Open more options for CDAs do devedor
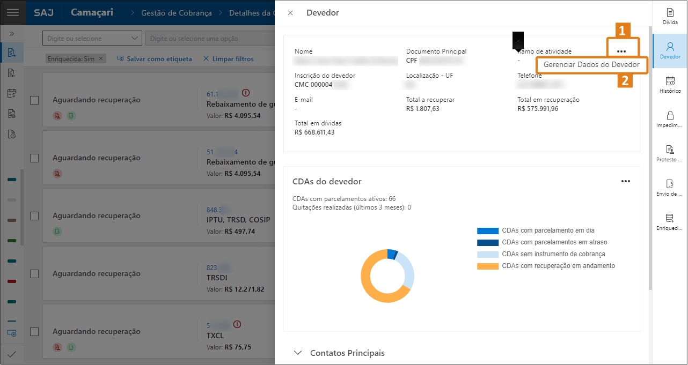Image resolution: width=688 pixels, height=365 pixels. coord(625,181)
